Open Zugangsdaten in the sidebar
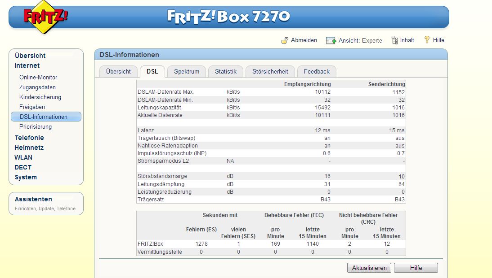The width and height of the screenshot is (492, 278). [37, 87]
